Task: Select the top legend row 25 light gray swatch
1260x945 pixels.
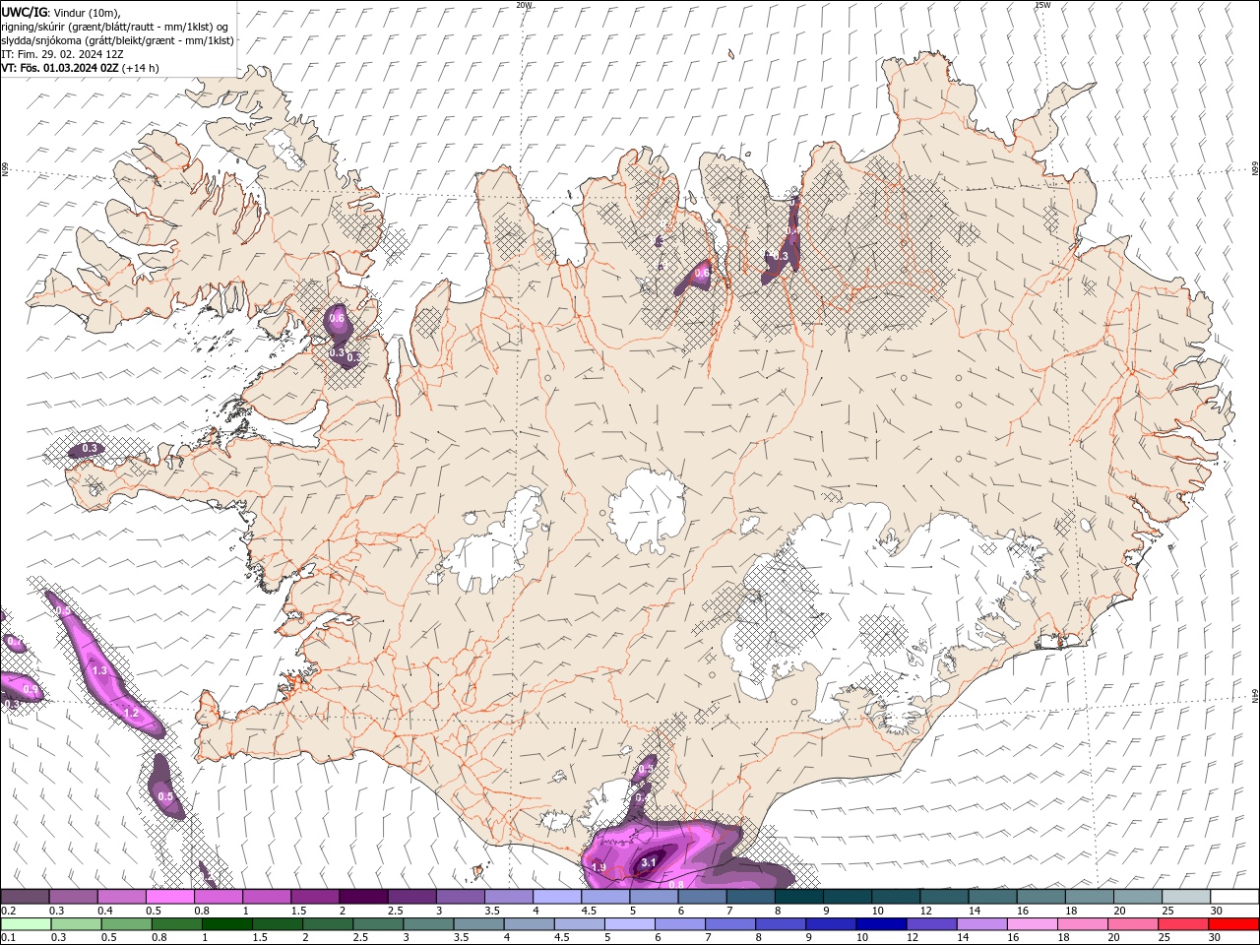Action: [x=1186, y=897]
